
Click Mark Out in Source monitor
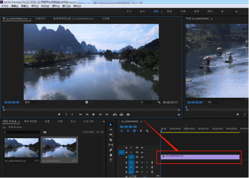tap(72, 114)
